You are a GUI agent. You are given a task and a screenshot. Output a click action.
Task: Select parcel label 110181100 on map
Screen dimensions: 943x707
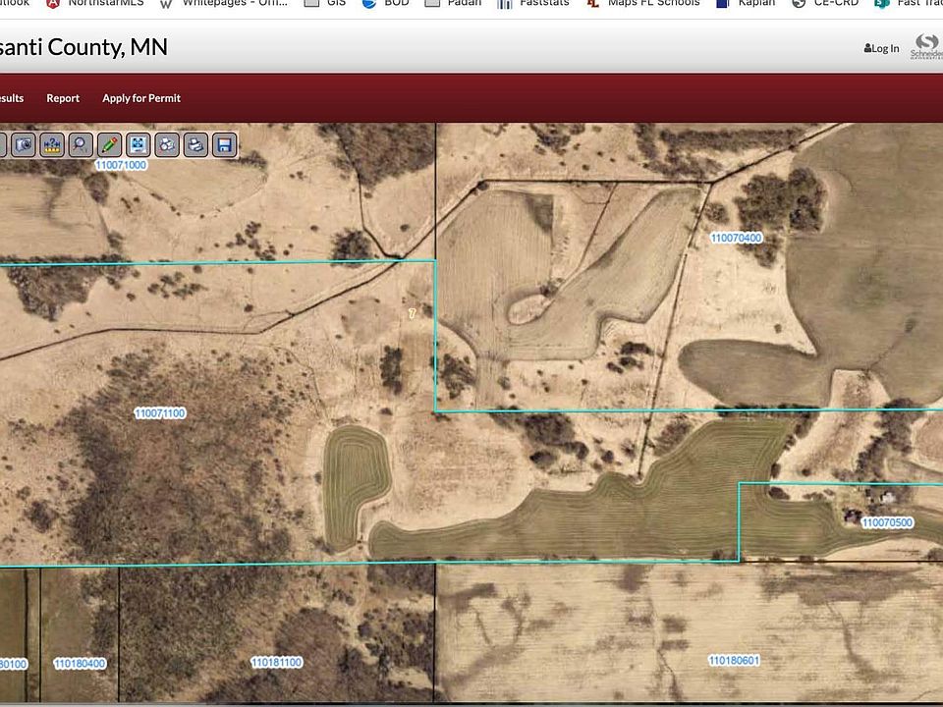pos(277,663)
